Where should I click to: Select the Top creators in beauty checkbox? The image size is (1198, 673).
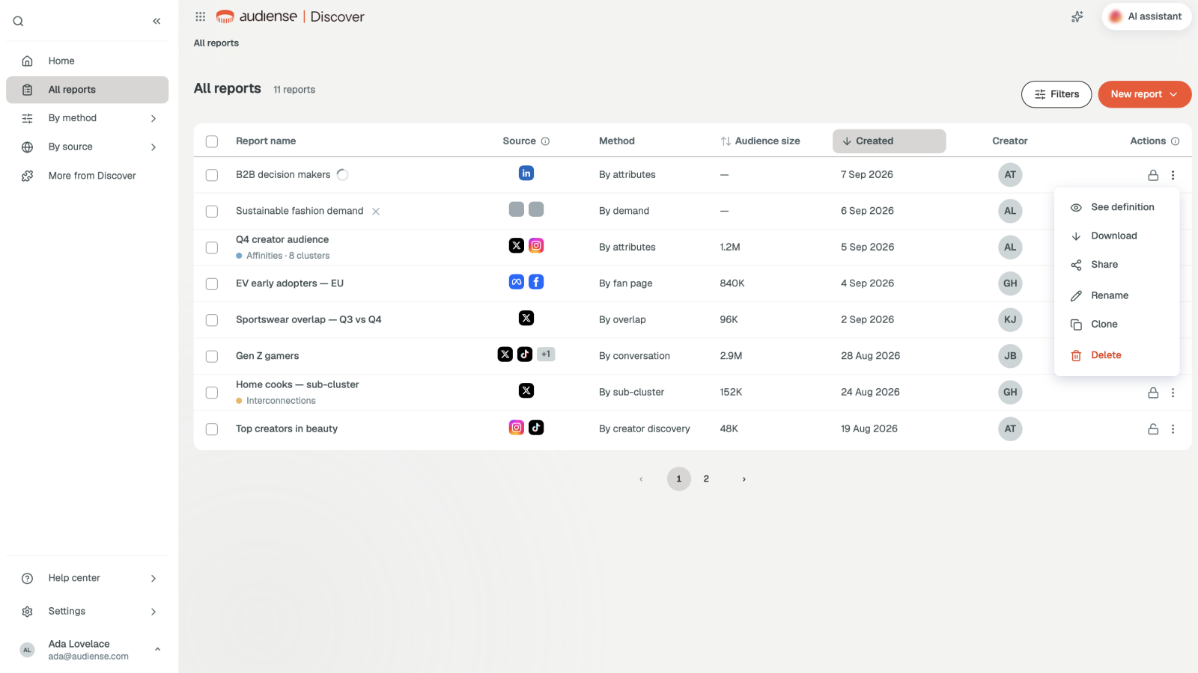pyautogui.click(x=212, y=429)
